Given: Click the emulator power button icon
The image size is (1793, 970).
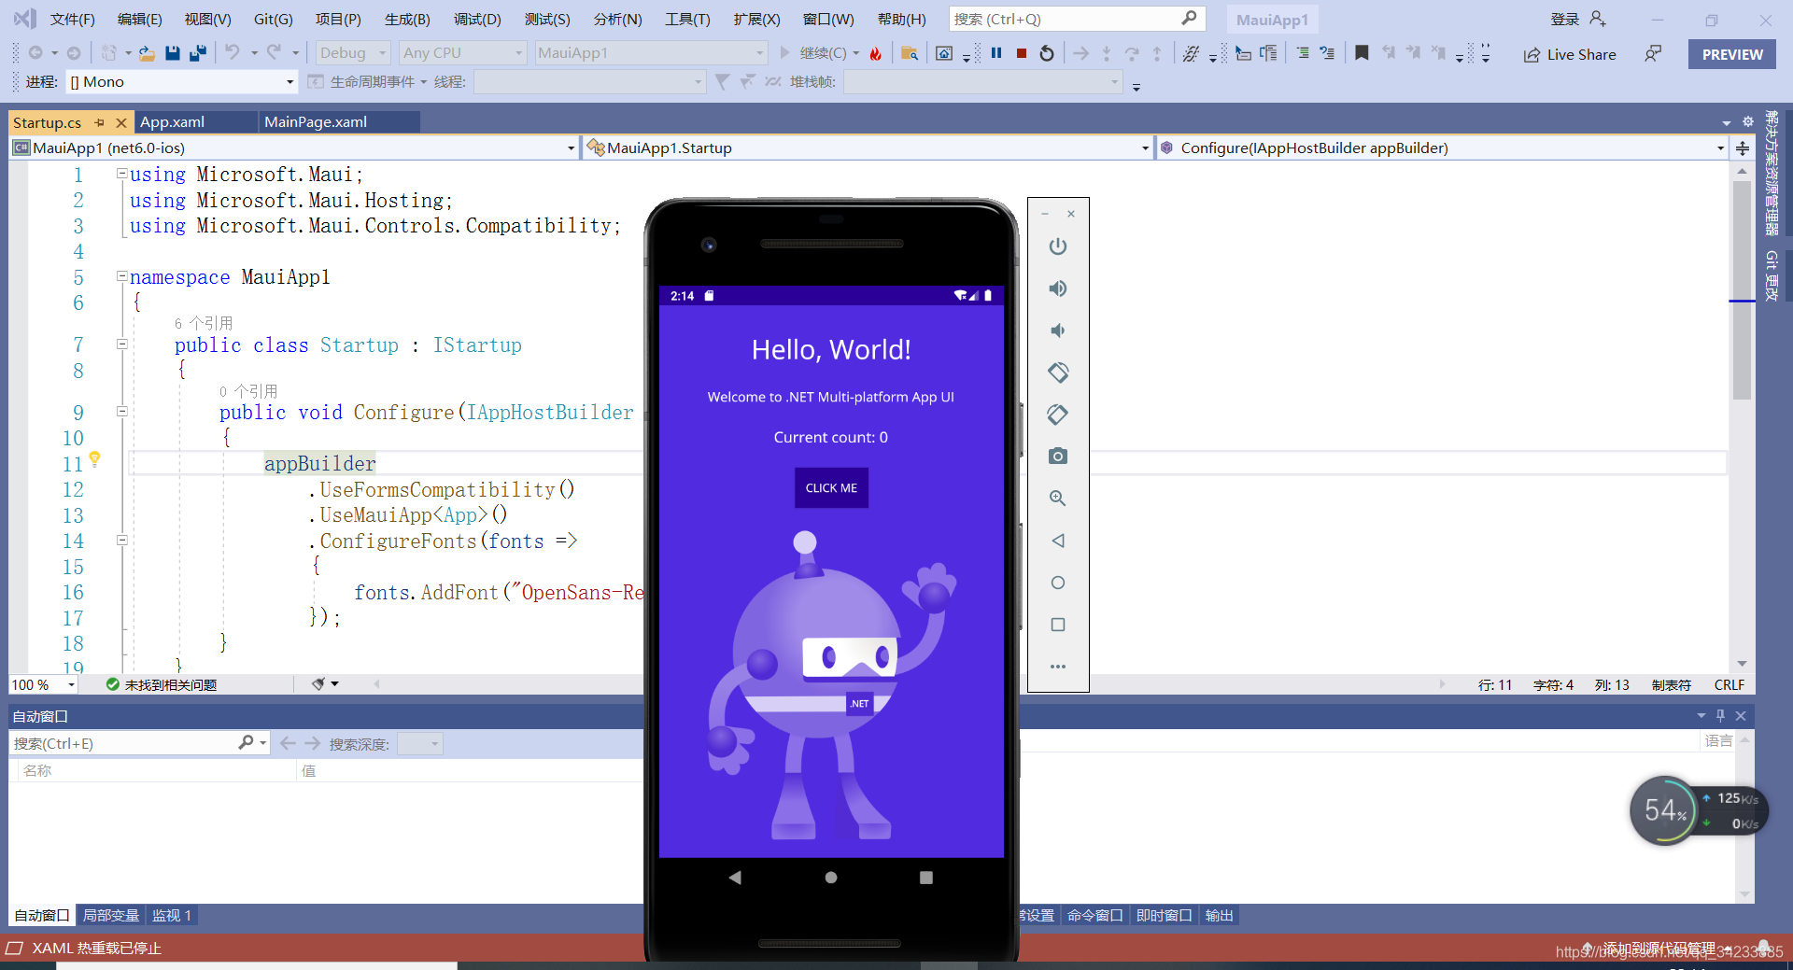Looking at the screenshot, I should [1057, 246].
